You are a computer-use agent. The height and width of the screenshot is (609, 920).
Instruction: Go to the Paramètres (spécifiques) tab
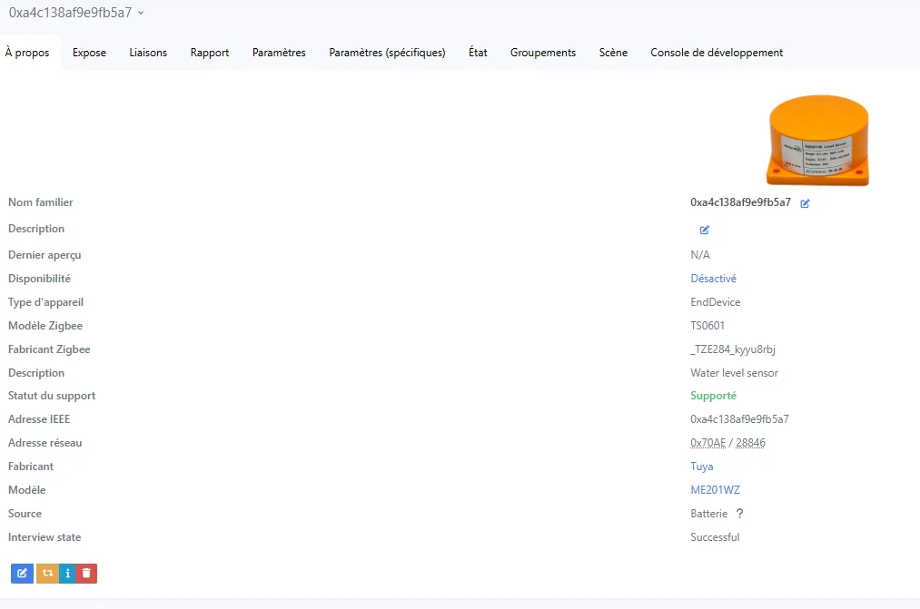tap(387, 53)
